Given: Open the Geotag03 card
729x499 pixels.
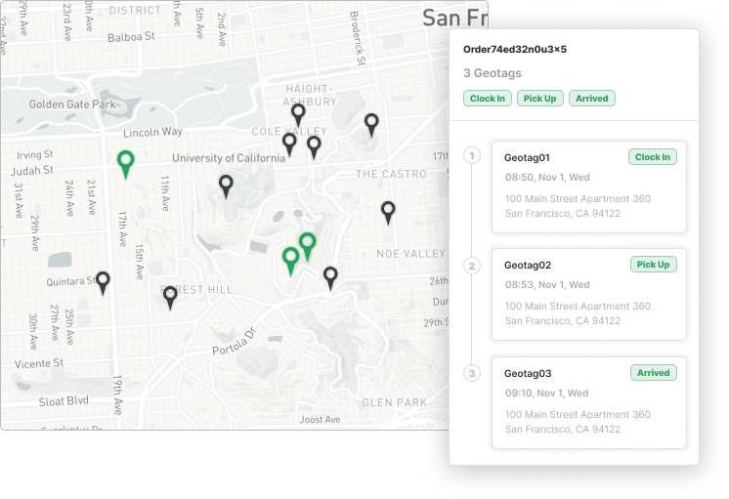Looking at the screenshot, I should pos(588,401).
